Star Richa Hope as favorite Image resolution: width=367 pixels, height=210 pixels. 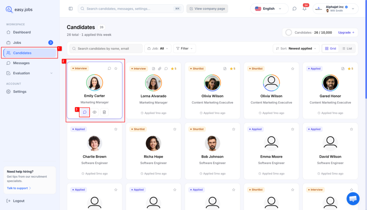175,129
